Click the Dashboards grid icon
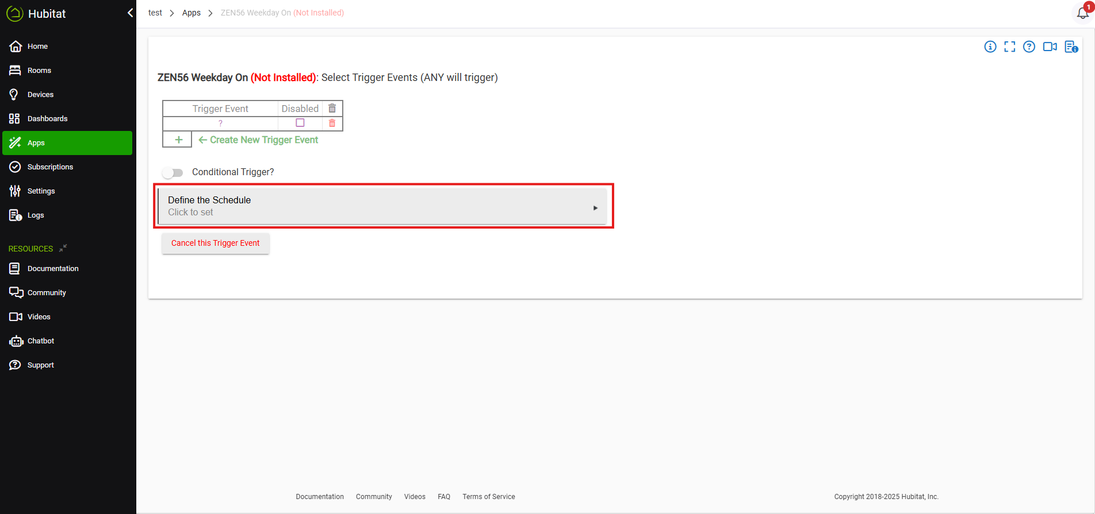Image resolution: width=1095 pixels, height=514 pixels. click(14, 119)
